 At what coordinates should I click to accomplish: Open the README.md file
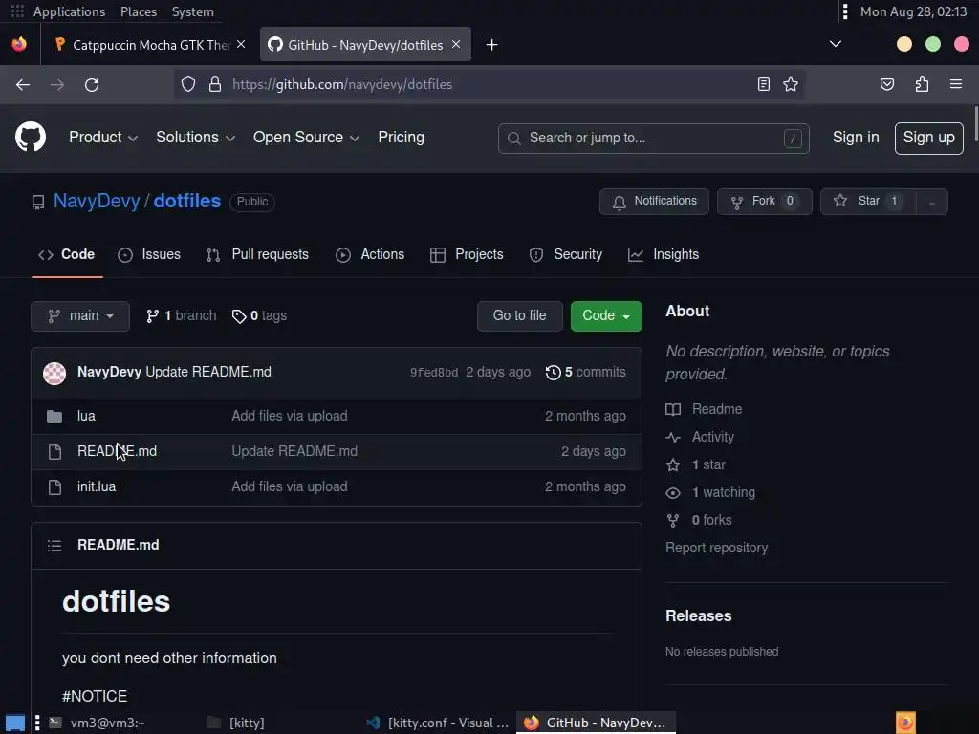pyautogui.click(x=117, y=451)
